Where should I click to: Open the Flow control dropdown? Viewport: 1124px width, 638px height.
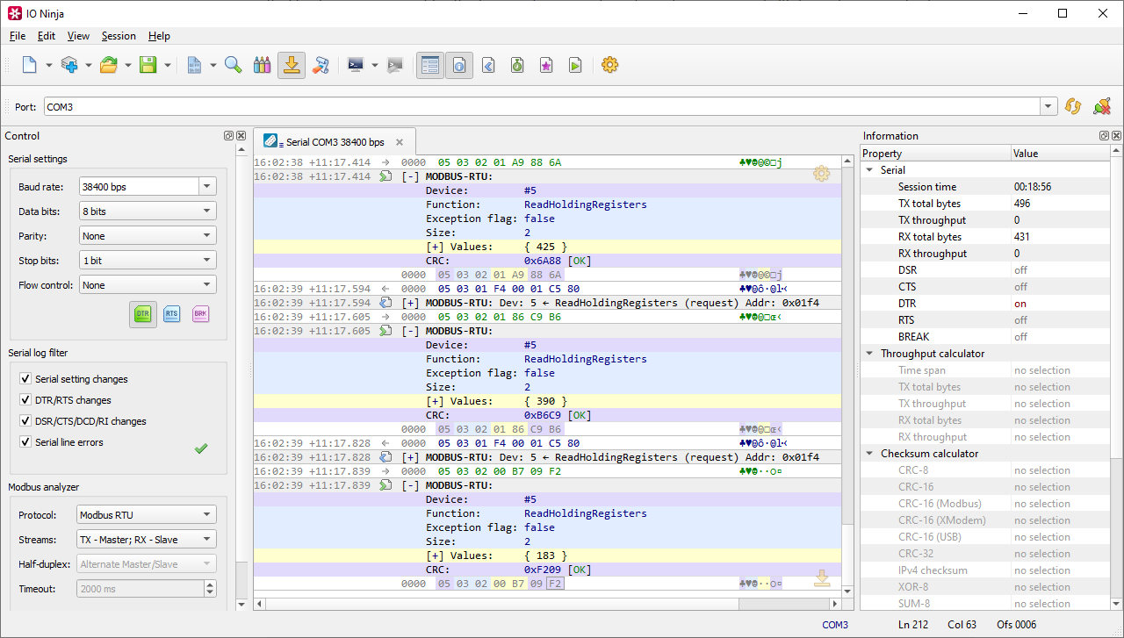pos(148,285)
